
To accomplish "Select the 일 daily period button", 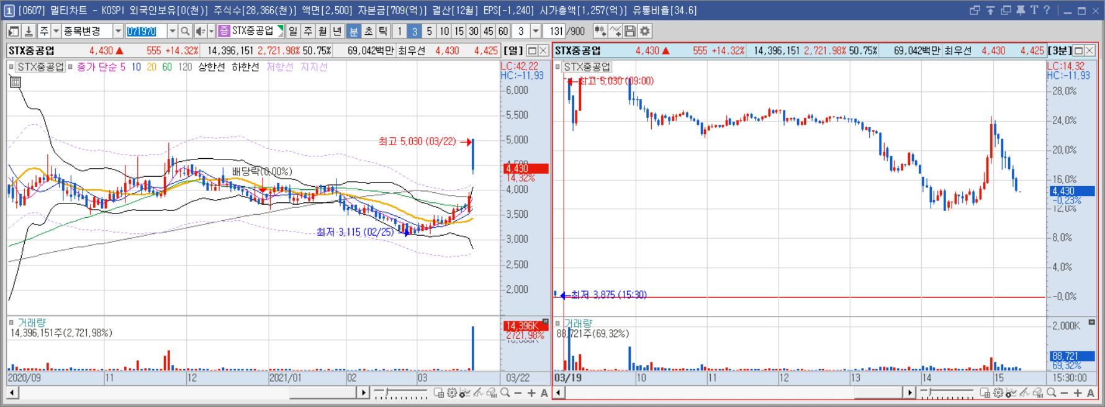I will [293, 31].
